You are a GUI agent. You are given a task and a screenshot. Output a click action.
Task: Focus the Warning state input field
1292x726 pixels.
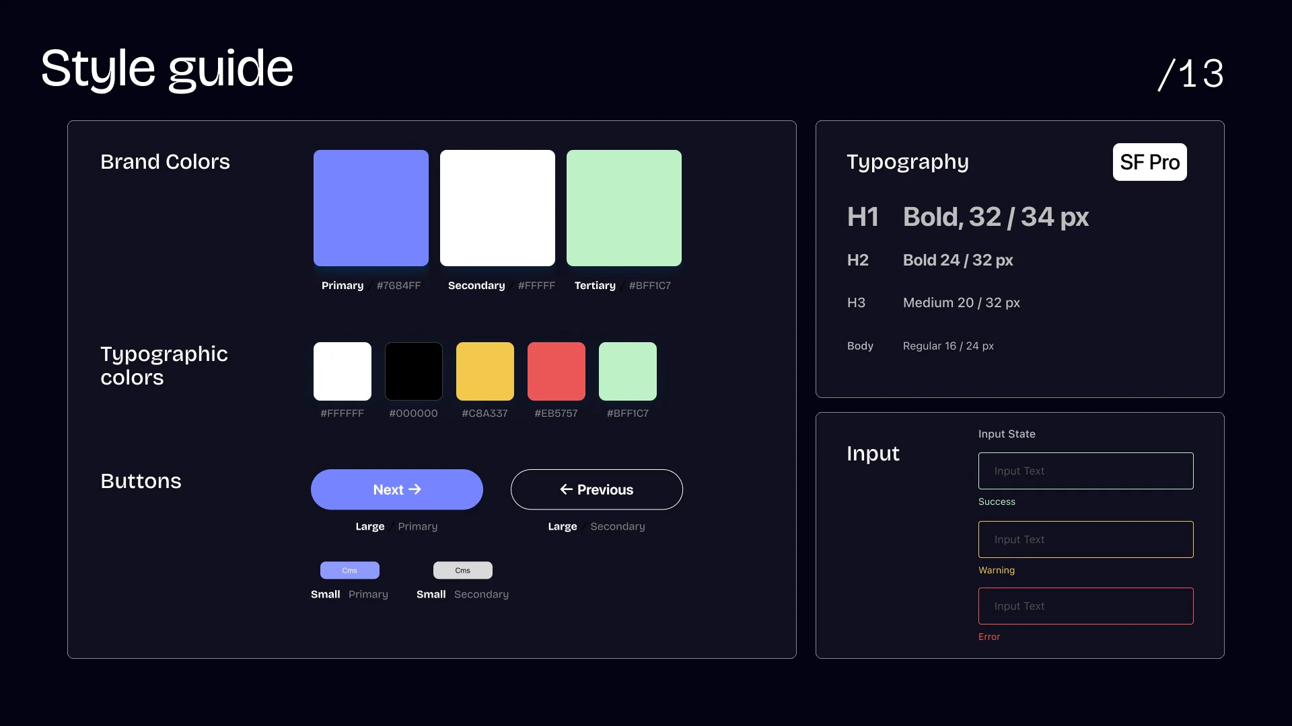(x=1085, y=539)
